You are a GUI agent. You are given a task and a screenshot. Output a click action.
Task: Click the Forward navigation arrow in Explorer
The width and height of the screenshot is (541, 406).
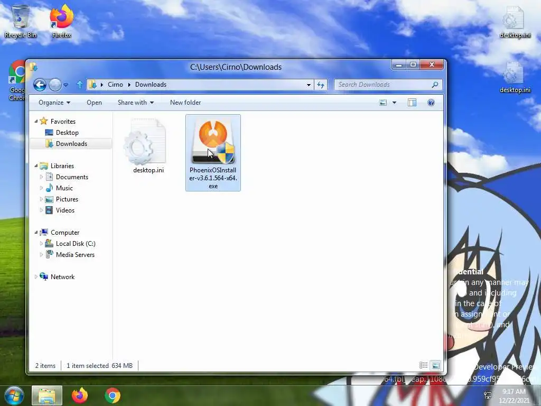[x=55, y=85]
